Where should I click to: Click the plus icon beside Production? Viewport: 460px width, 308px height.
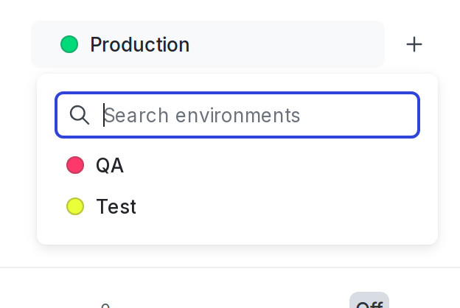(x=414, y=45)
